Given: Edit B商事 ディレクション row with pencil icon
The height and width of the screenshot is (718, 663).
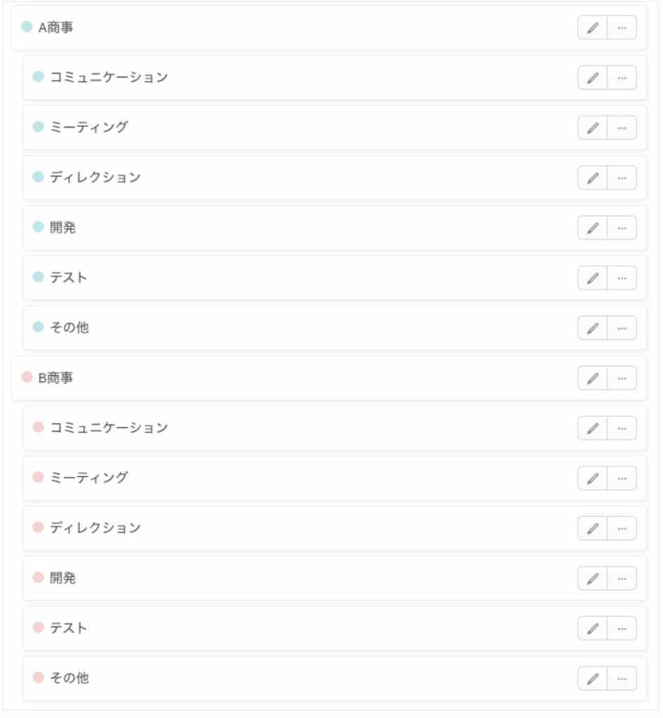Looking at the screenshot, I should [x=593, y=528].
